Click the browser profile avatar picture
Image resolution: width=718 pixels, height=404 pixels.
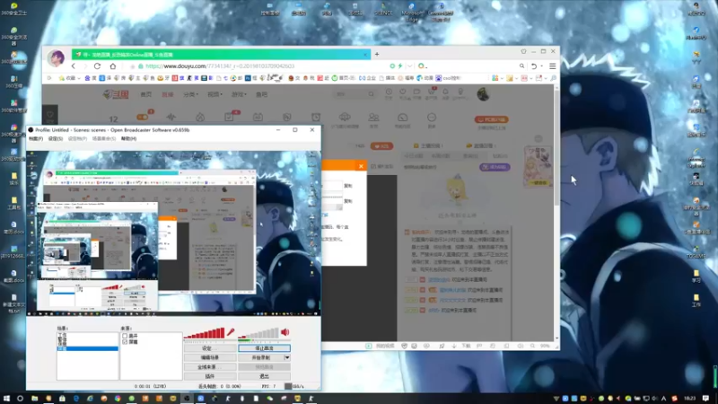coord(56,58)
